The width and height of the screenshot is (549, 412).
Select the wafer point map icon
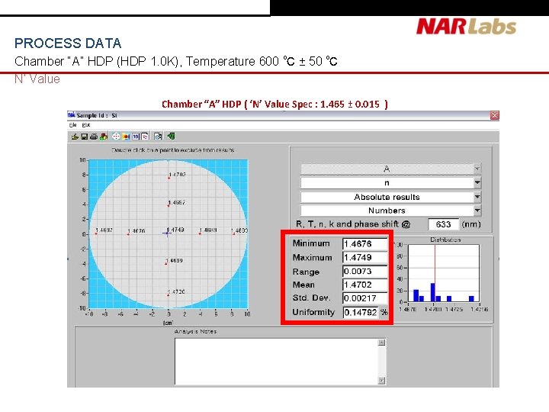[x=116, y=137]
